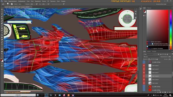This screenshot has height=97, width=173.
Task: Click the delete layer trash icon
Action: (170, 92)
